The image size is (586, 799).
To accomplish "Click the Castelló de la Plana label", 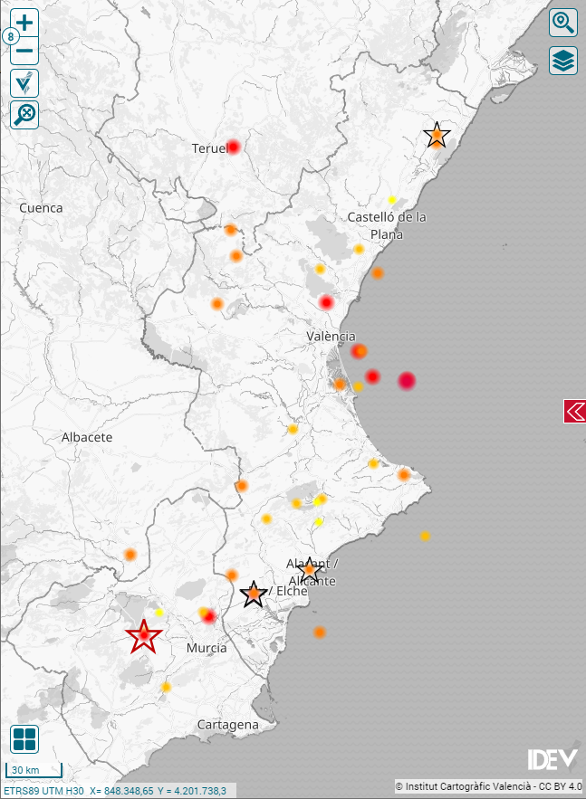I will (387, 225).
